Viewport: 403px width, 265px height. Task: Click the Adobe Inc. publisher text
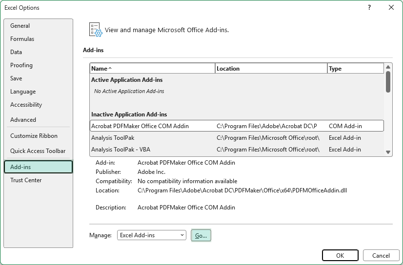pos(151,172)
